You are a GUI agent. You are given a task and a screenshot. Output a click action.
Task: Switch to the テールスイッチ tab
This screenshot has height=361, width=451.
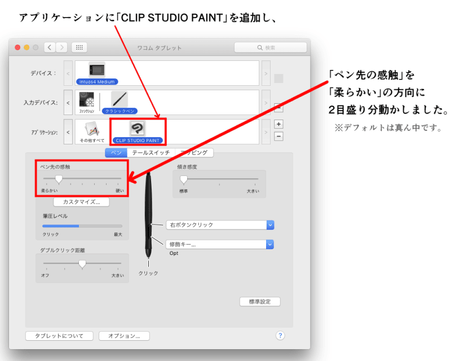[151, 152]
